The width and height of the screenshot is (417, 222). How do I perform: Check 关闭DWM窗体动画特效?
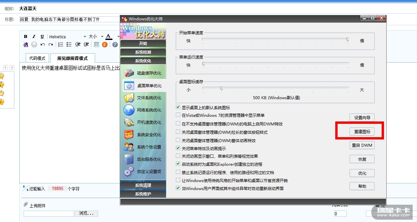(x=178, y=140)
